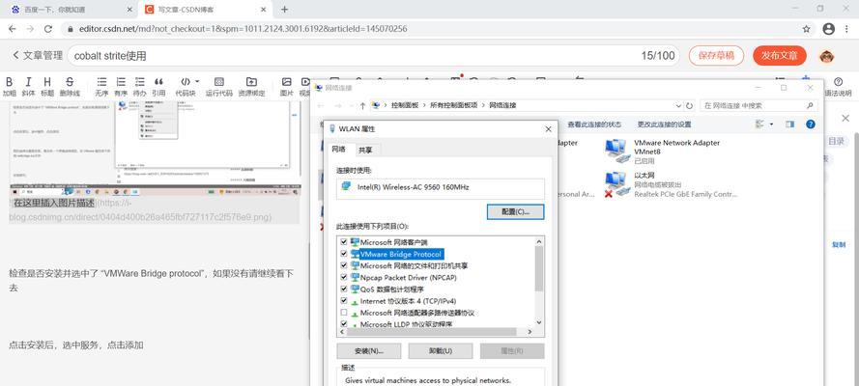
Task: Open the Chrome profile icon
Action: [828, 29]
